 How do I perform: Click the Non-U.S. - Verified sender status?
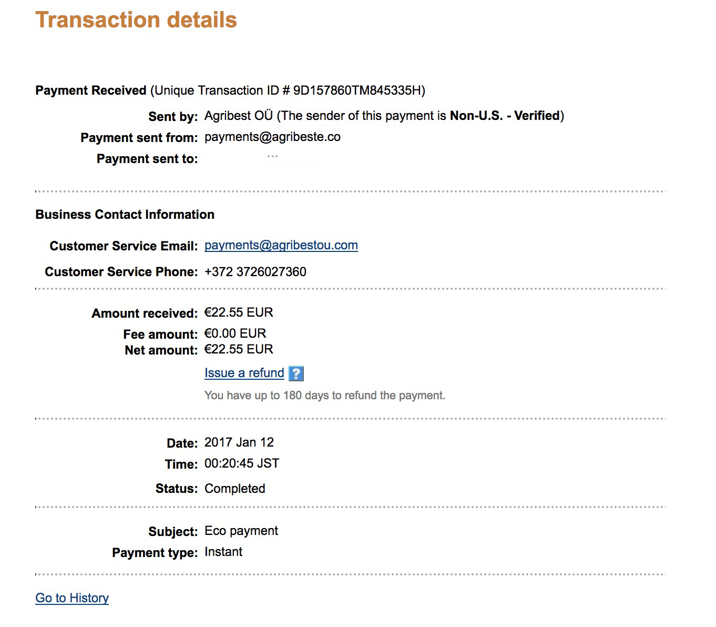click(505, 116)
